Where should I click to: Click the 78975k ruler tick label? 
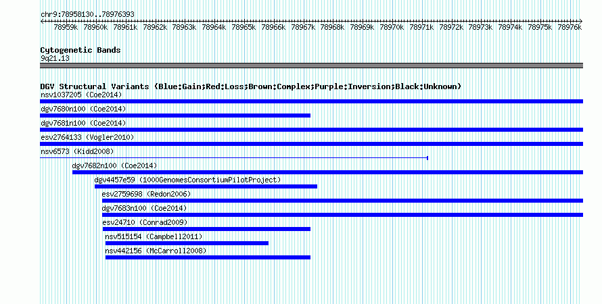(540, 27)
